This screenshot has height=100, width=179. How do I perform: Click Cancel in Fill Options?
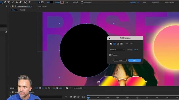click(x=120, y=61)
